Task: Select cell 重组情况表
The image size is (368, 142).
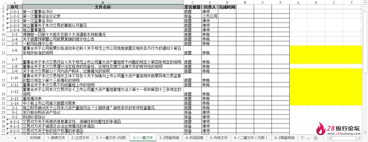Action: tap(103, 99)
